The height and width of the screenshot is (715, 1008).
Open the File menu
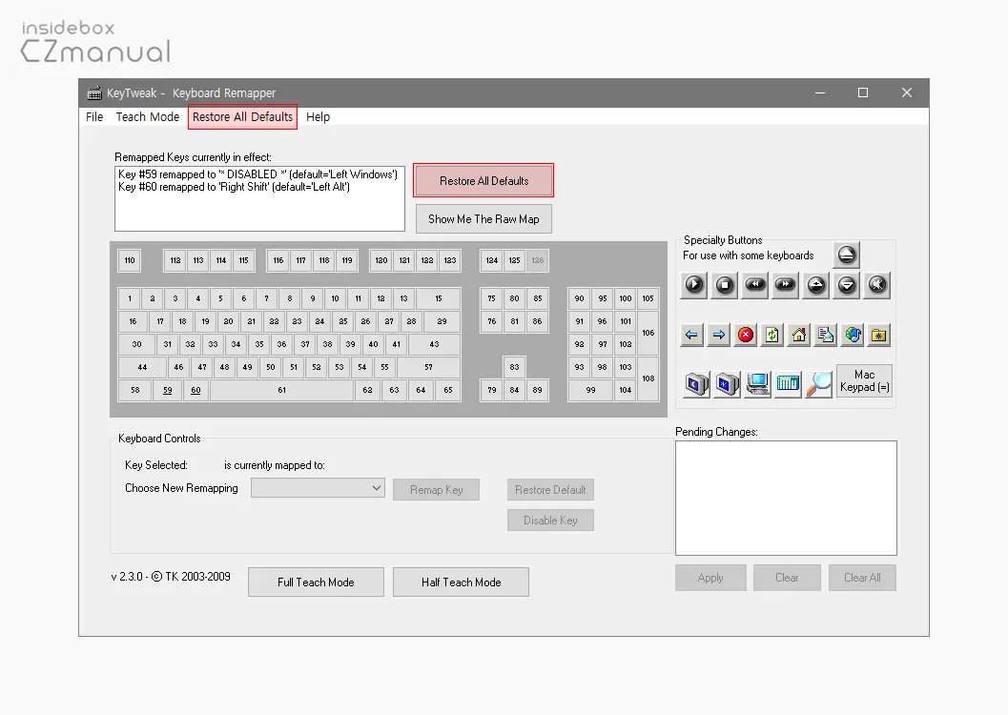click(x=94, y=117)
